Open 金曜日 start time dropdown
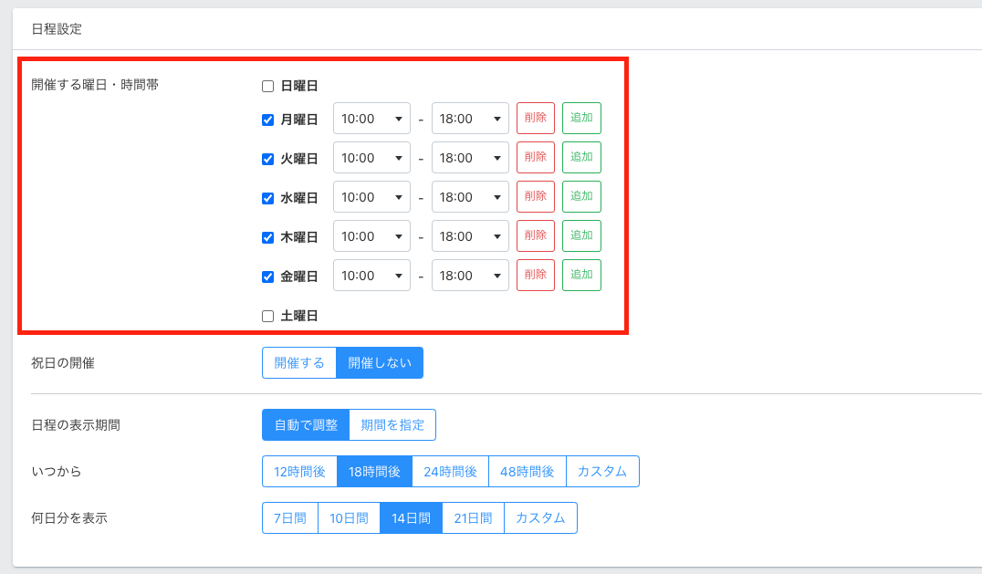This screenshot has width=982, height=574. (371, 276)
